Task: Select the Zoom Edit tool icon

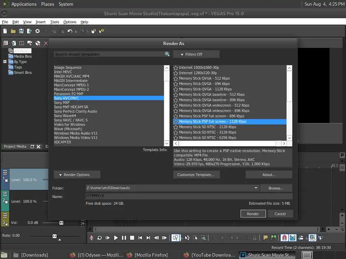Action: pyautogui.click(x=203, y=238)
